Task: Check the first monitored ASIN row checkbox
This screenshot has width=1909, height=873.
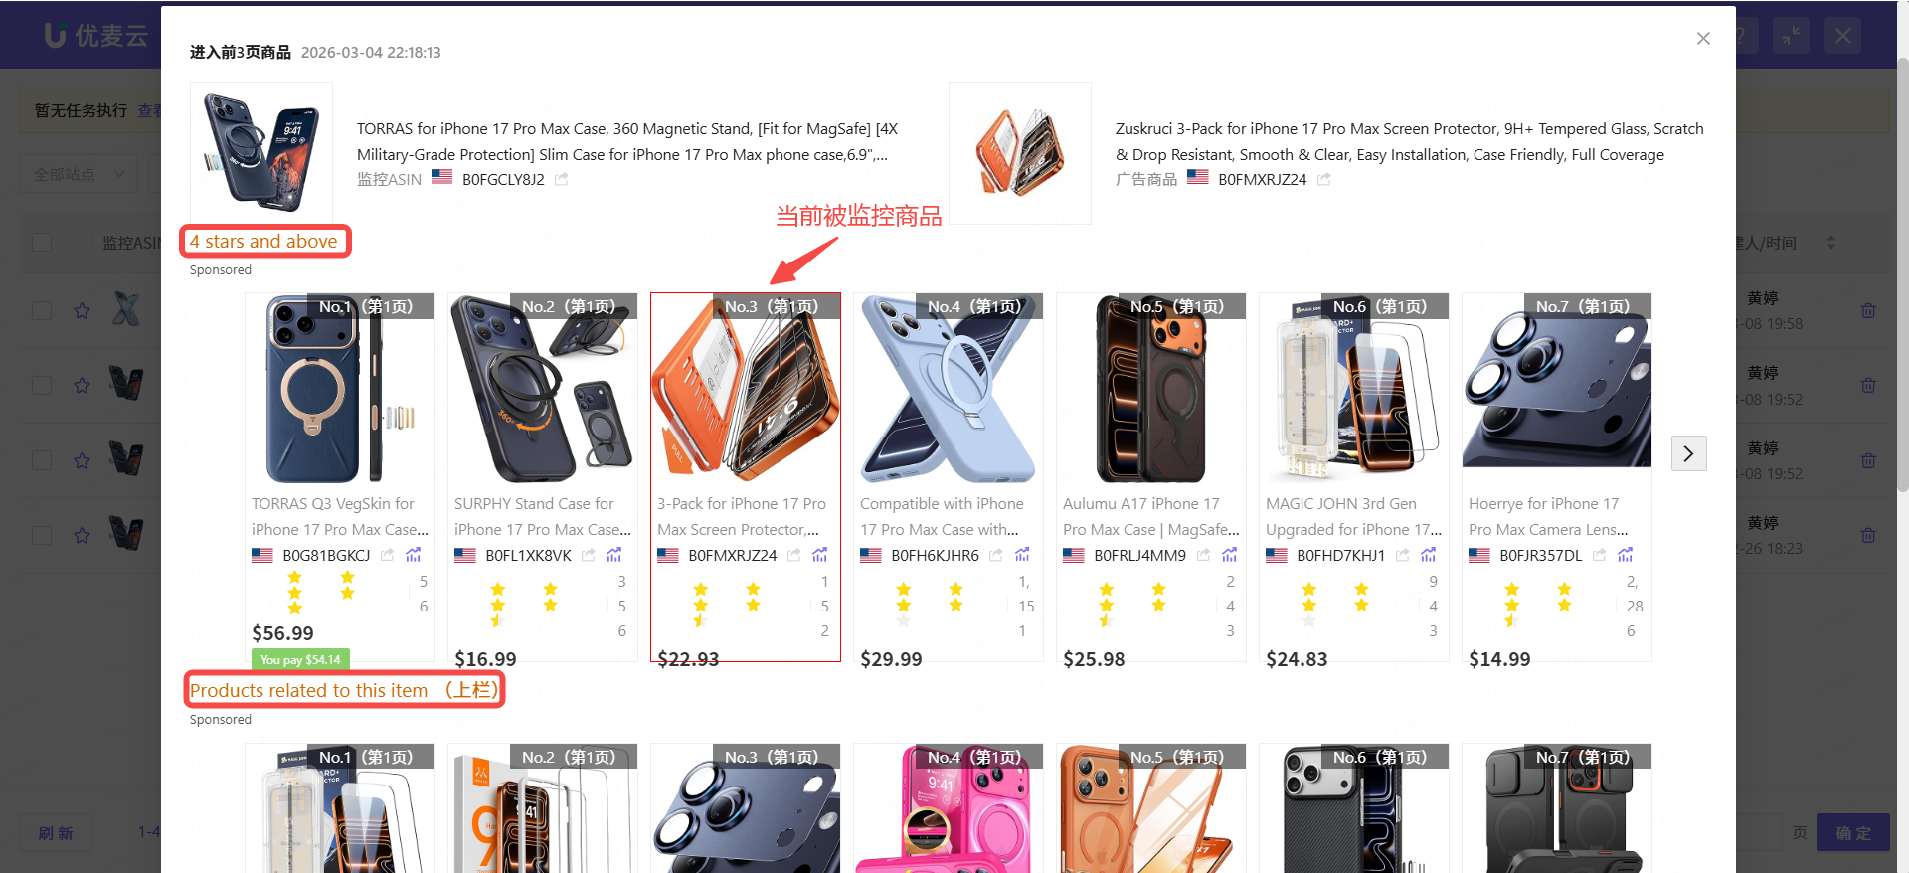Action: point(42,310)
